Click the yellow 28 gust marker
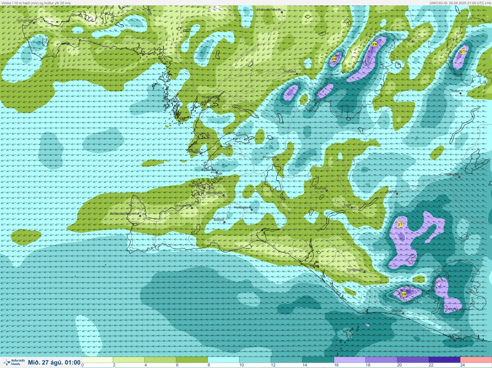 click(404, 294)
